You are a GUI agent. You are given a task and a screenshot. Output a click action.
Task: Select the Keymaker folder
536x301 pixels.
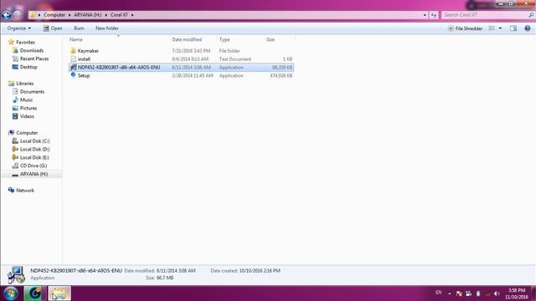(x=88, y=51)
